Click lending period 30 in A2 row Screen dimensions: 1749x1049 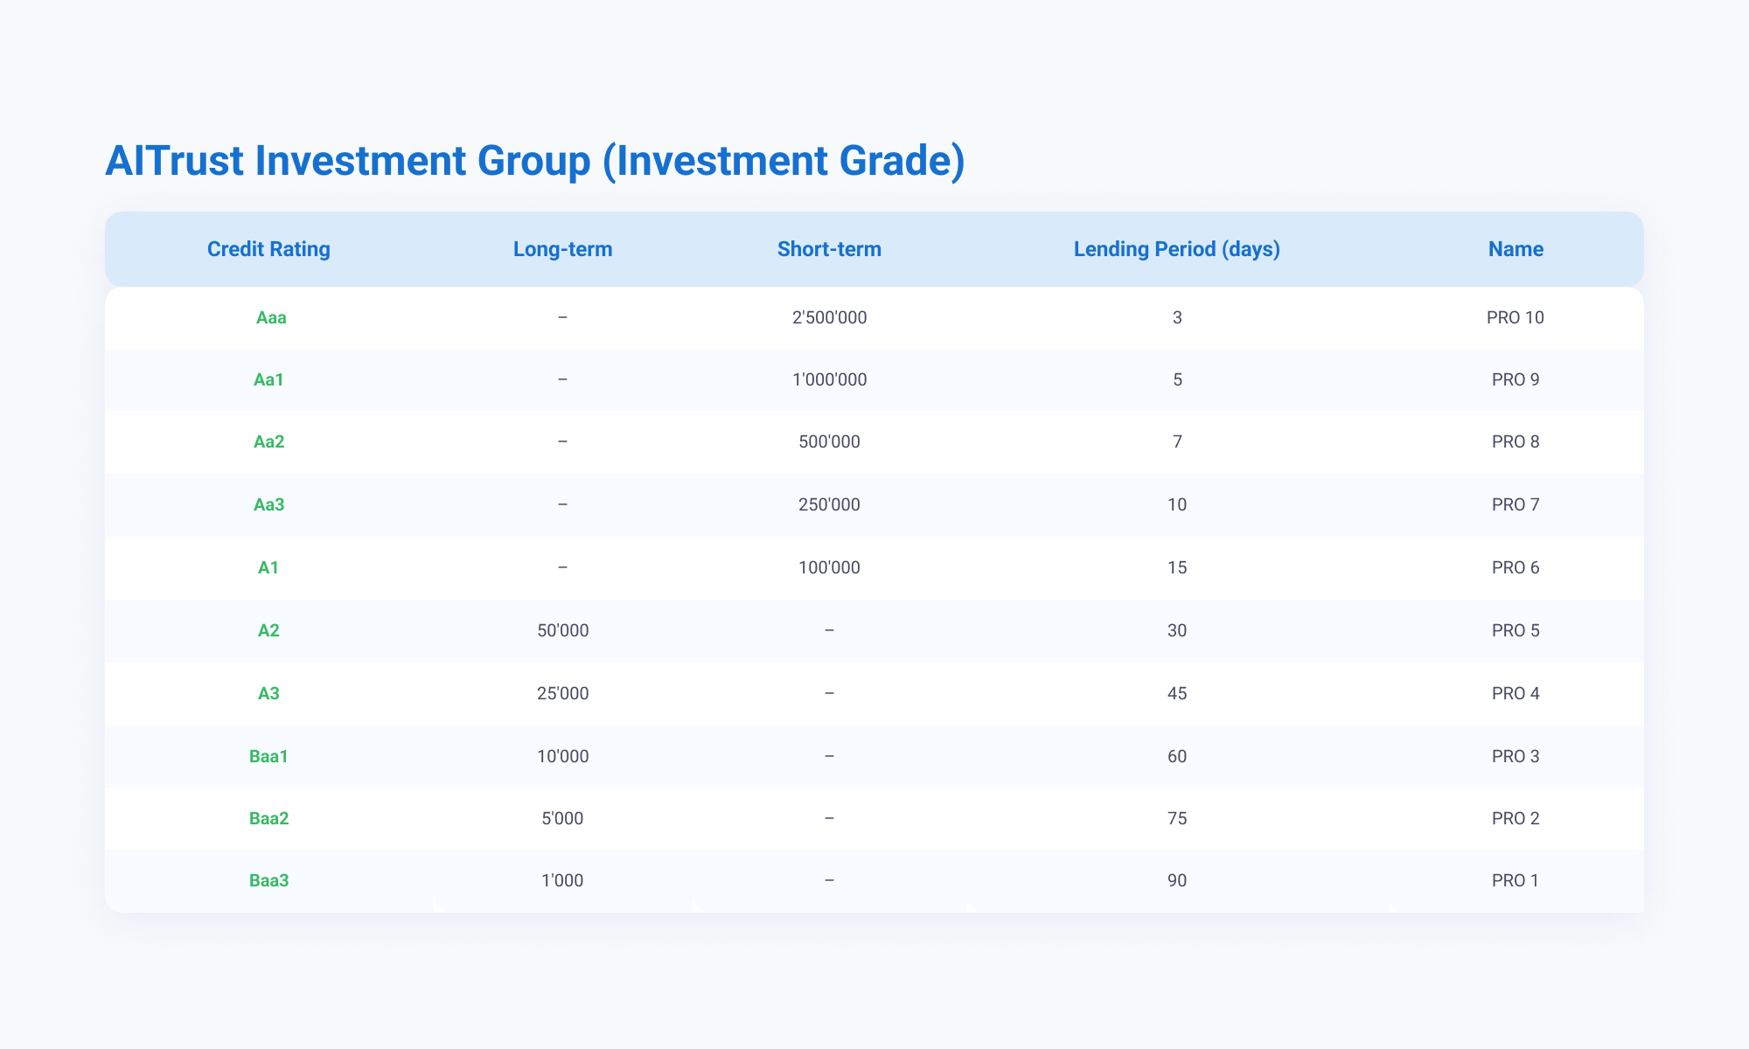(x=1177, y=630)
